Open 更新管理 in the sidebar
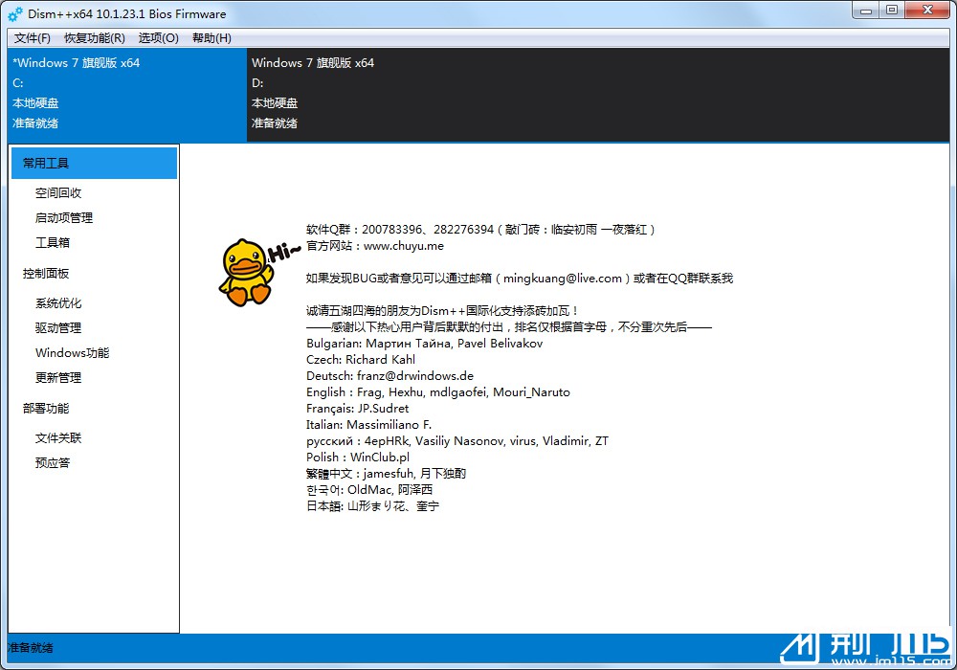Image resolution: width=957 pixels, height=670 pixels. point(58,378)
